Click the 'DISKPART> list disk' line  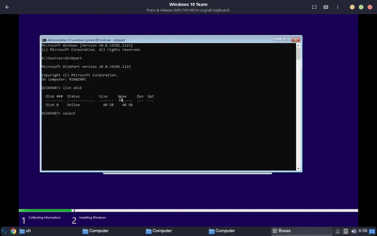[x=62, y=88]
